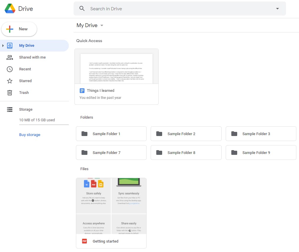Open Trash using the bin icon
The image size is (299, 252).
pyautogui.click(x=10, y=92)
